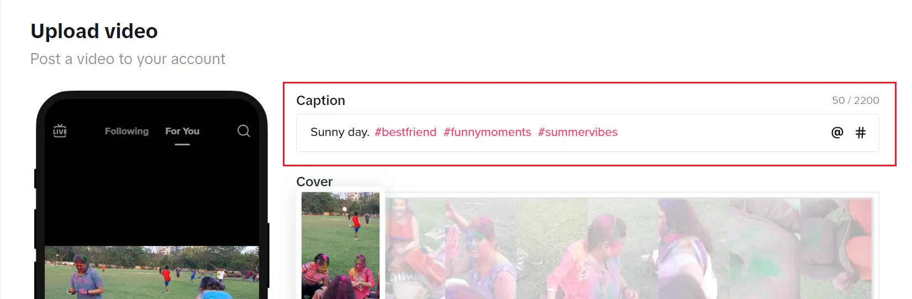Click the Cover section label
Viewport: 912px width, 299px height.
point(314,182)
